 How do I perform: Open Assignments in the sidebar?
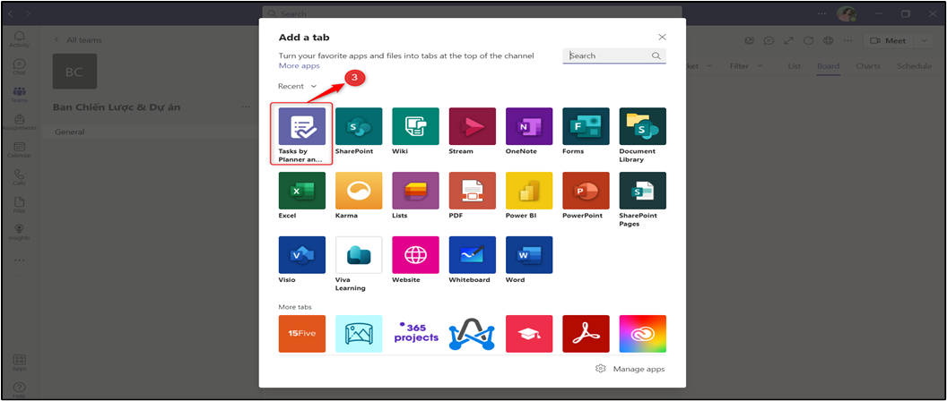tap(20, 123)
